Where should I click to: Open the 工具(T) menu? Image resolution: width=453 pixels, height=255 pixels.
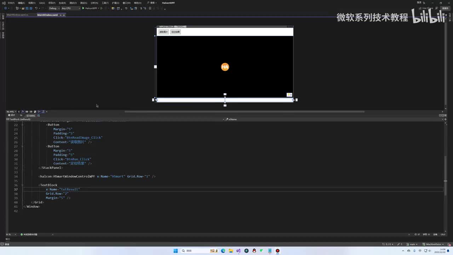[x=105, y=3]
